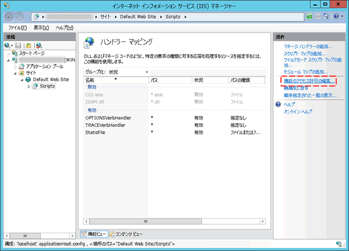Click 順序指定された一覧の表示... link
349x251 pixels.
(x=310, y=96)
